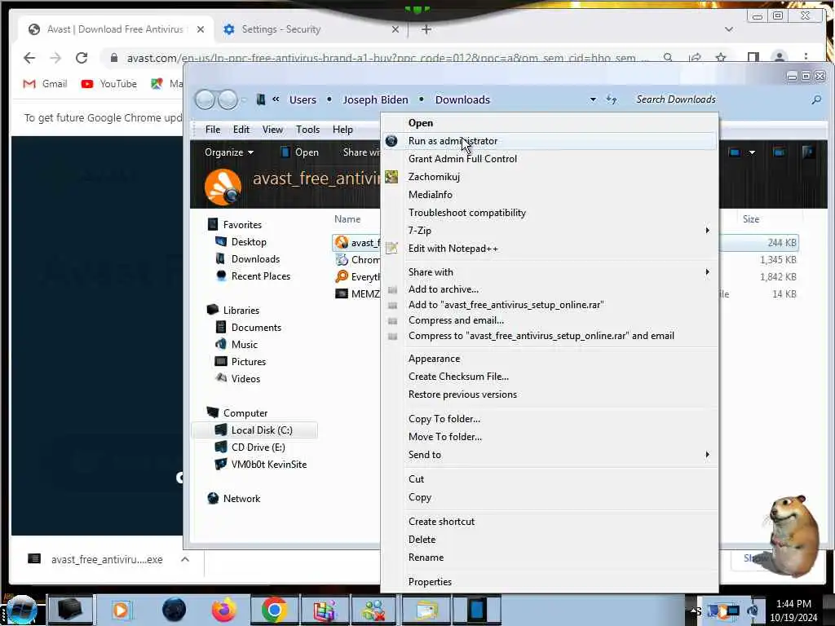Choose Create shortcut
835x626 pixels.
click(549, 522)
